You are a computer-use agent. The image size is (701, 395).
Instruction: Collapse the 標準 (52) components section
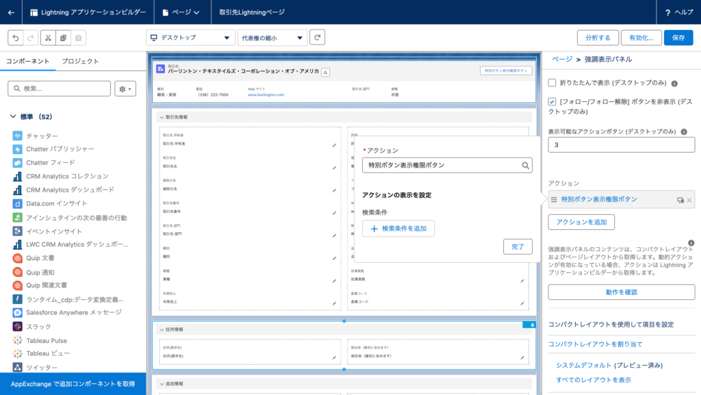[x=13, y=116]
